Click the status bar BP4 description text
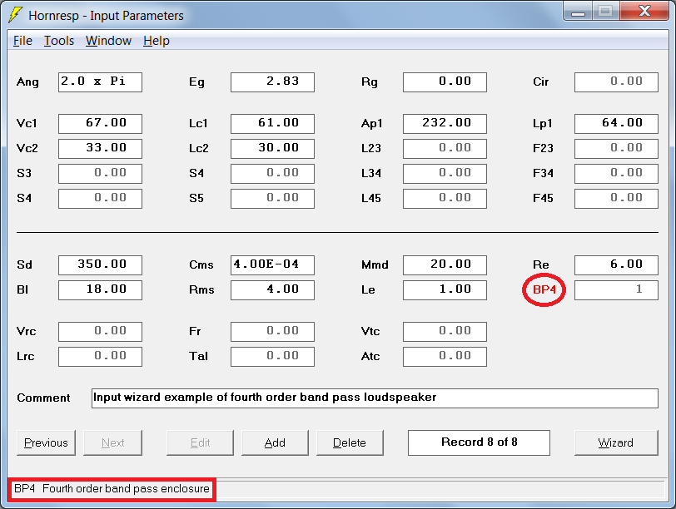Screen dimensions: 676x509 [x=112, y=489]
